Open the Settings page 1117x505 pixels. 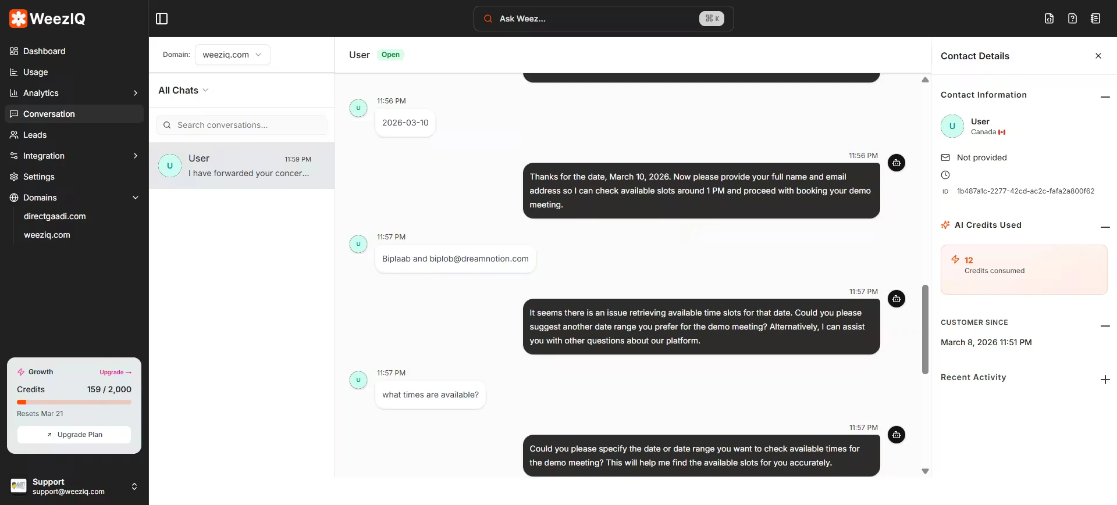pos(74,177)
